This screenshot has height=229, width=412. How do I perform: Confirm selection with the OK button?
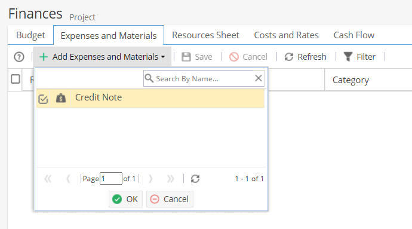pos(125,199)
